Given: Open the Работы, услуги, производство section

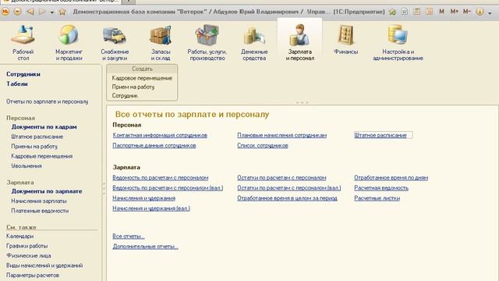Looking at the screenshot, I should click(207, 43).
